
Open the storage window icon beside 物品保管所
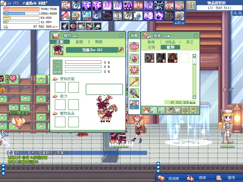(191, 5)
